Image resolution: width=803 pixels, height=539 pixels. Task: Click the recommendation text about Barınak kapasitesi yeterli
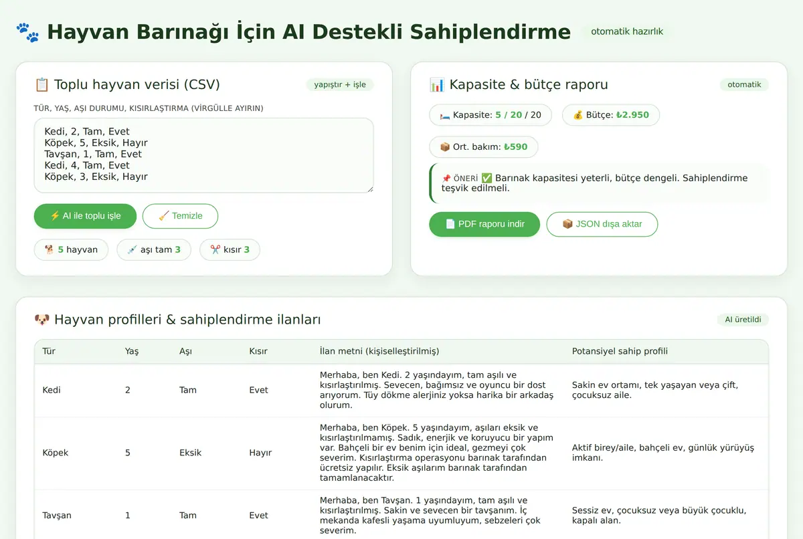tap(595, 183)
